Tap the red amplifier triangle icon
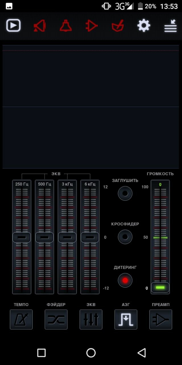Screen dimensions: 182x365 tap(92, 26)
